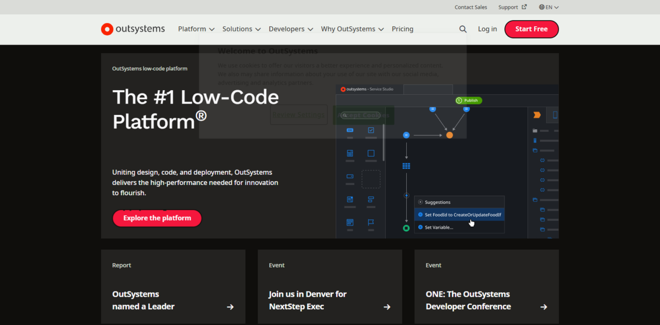Screen dimensions: 660x325
Task: Click arrow on ONE Developer Conference card
Action: [x=543, y=307]
